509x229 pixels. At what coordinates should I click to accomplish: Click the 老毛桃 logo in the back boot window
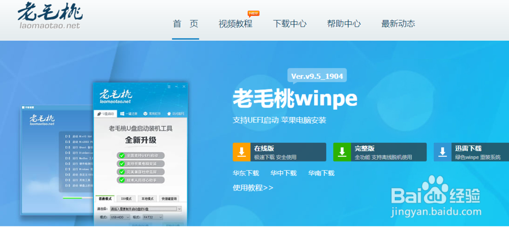[42, 119]
